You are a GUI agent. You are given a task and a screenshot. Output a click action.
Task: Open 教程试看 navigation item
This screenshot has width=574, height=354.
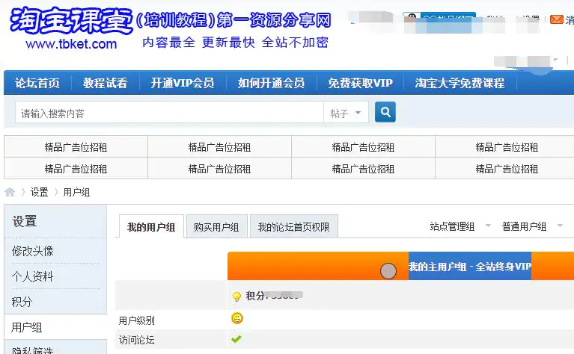105,83
